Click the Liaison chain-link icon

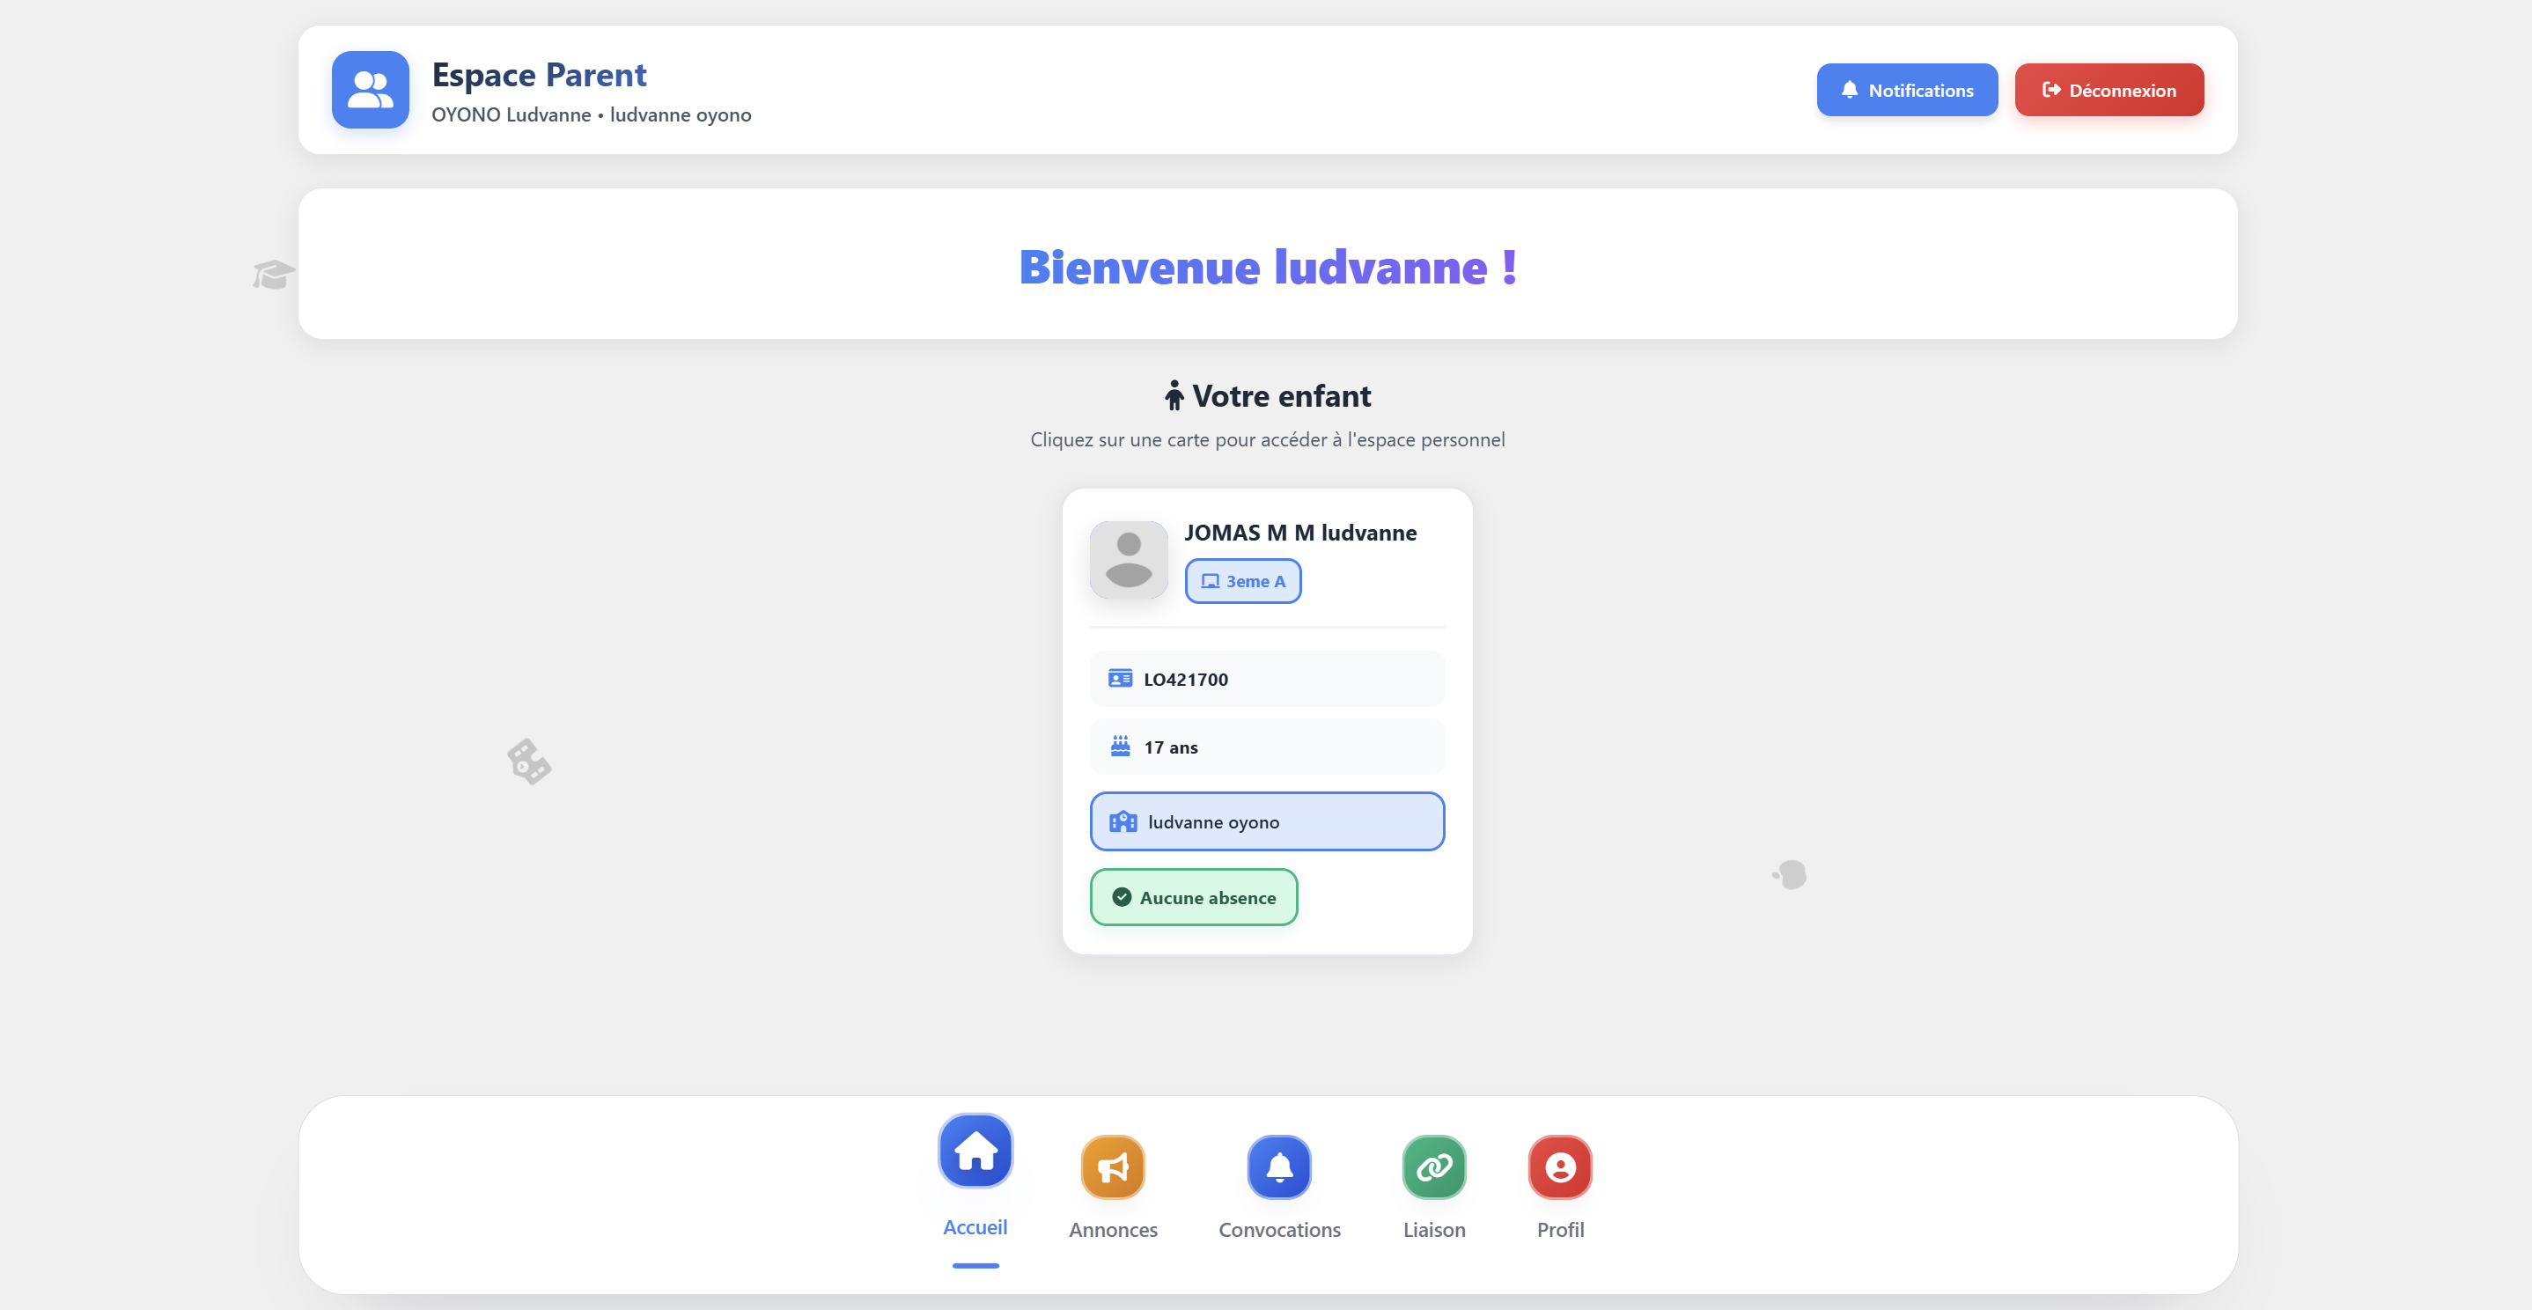[x=1433, y=1167]
